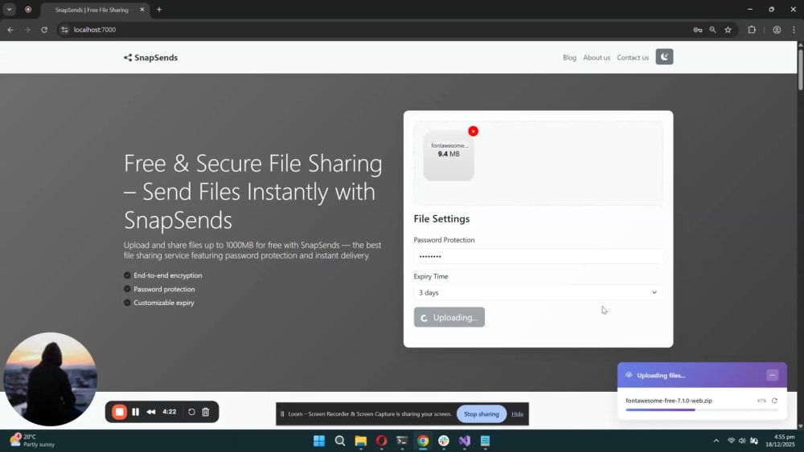
Task: Hide the screen sharing notice
Action: coord(517,414)
